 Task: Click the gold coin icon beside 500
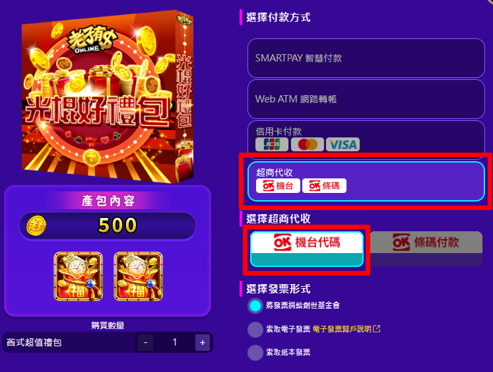(x=36, y=226)
